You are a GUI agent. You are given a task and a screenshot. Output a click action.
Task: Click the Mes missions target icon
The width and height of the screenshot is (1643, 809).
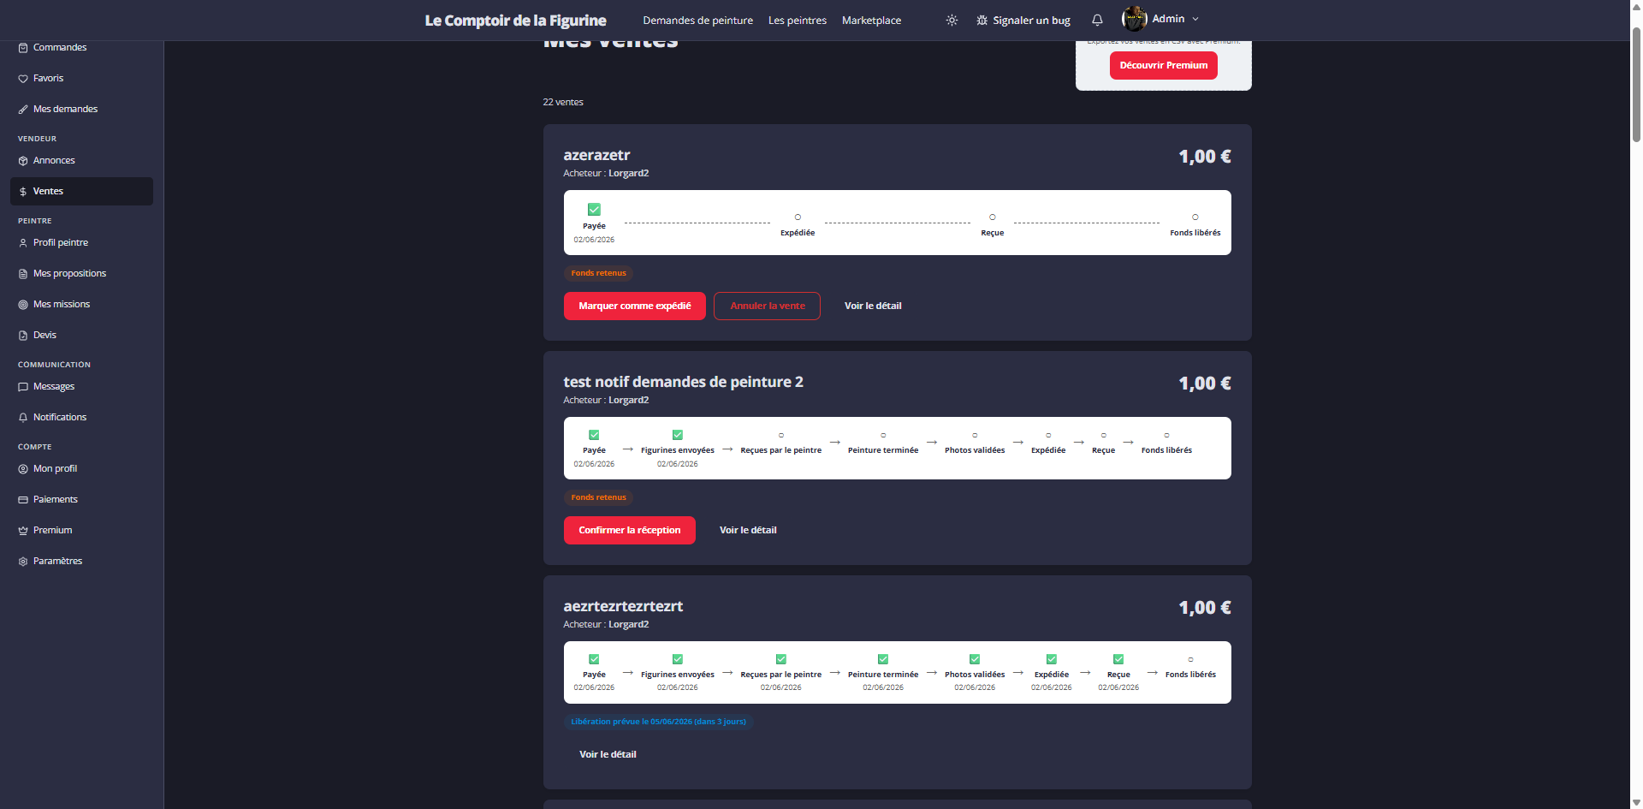click(23, 305)
